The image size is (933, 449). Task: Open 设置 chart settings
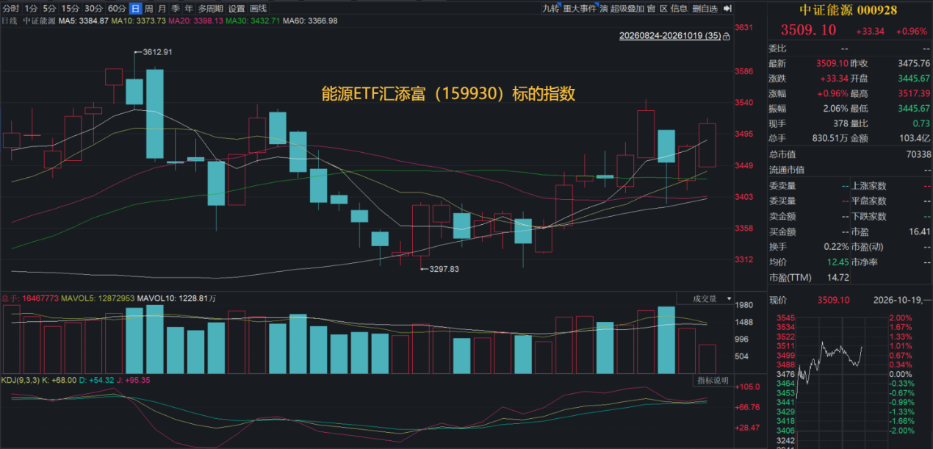coord(237,9)
